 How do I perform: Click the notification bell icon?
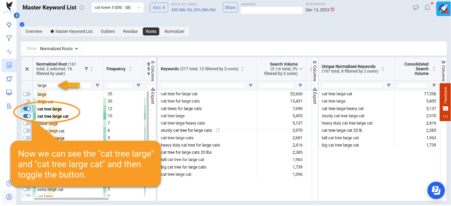click(427, 7)
